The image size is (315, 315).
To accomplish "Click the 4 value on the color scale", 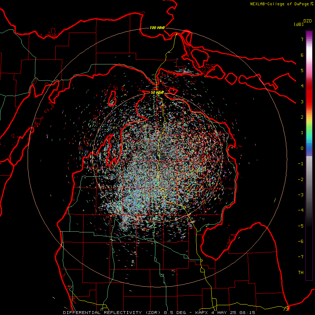I will pos(302,86).
